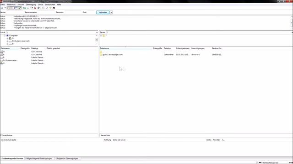
Task: Open the Datei menu
Action: [x=2, y=5]
